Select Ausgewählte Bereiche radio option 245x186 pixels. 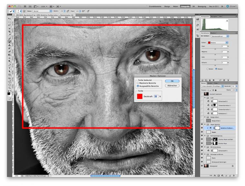138,86
